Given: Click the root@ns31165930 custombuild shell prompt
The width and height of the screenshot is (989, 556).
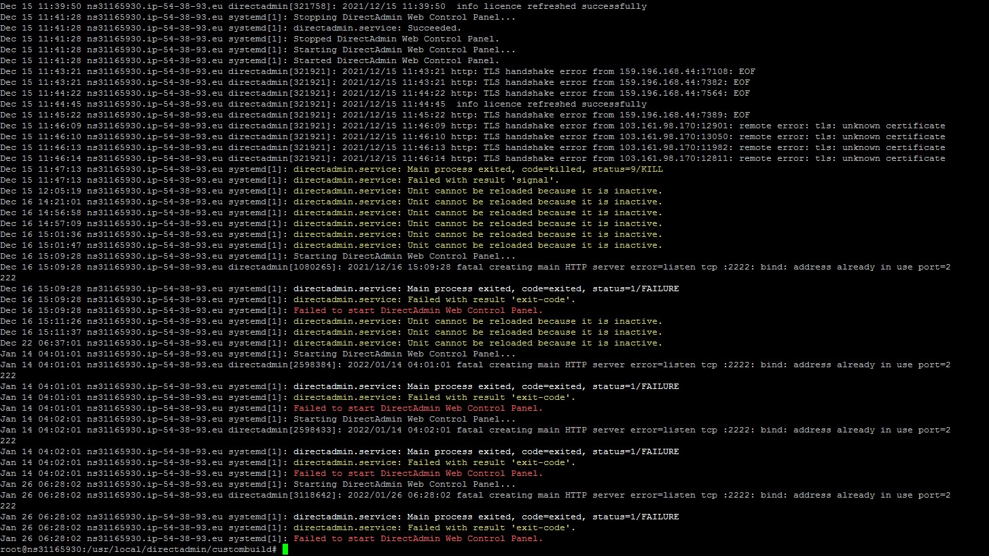Looking at the screenshot, I should [x=139, y=549].
